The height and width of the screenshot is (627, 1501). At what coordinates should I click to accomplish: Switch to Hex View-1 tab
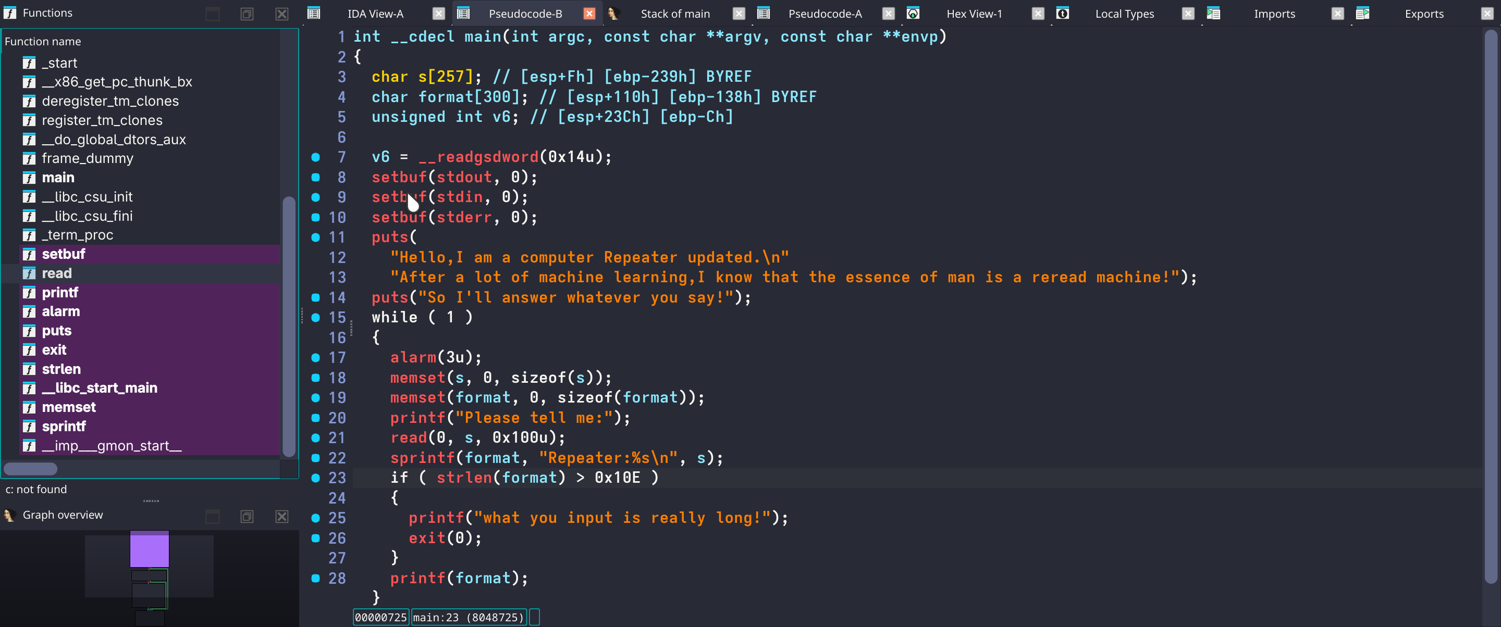(x=974, y=14)
